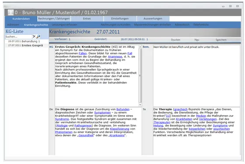Click the KG field label

(51, 47)
